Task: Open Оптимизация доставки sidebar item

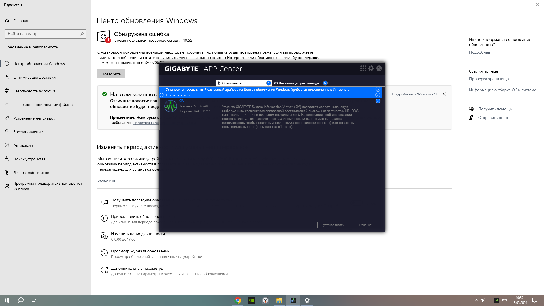Action: coord(45,77)
